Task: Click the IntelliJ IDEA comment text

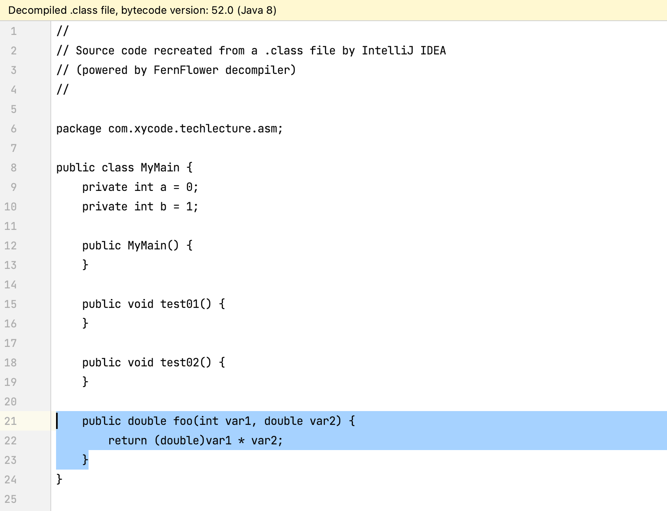Action: coord(403,51)
